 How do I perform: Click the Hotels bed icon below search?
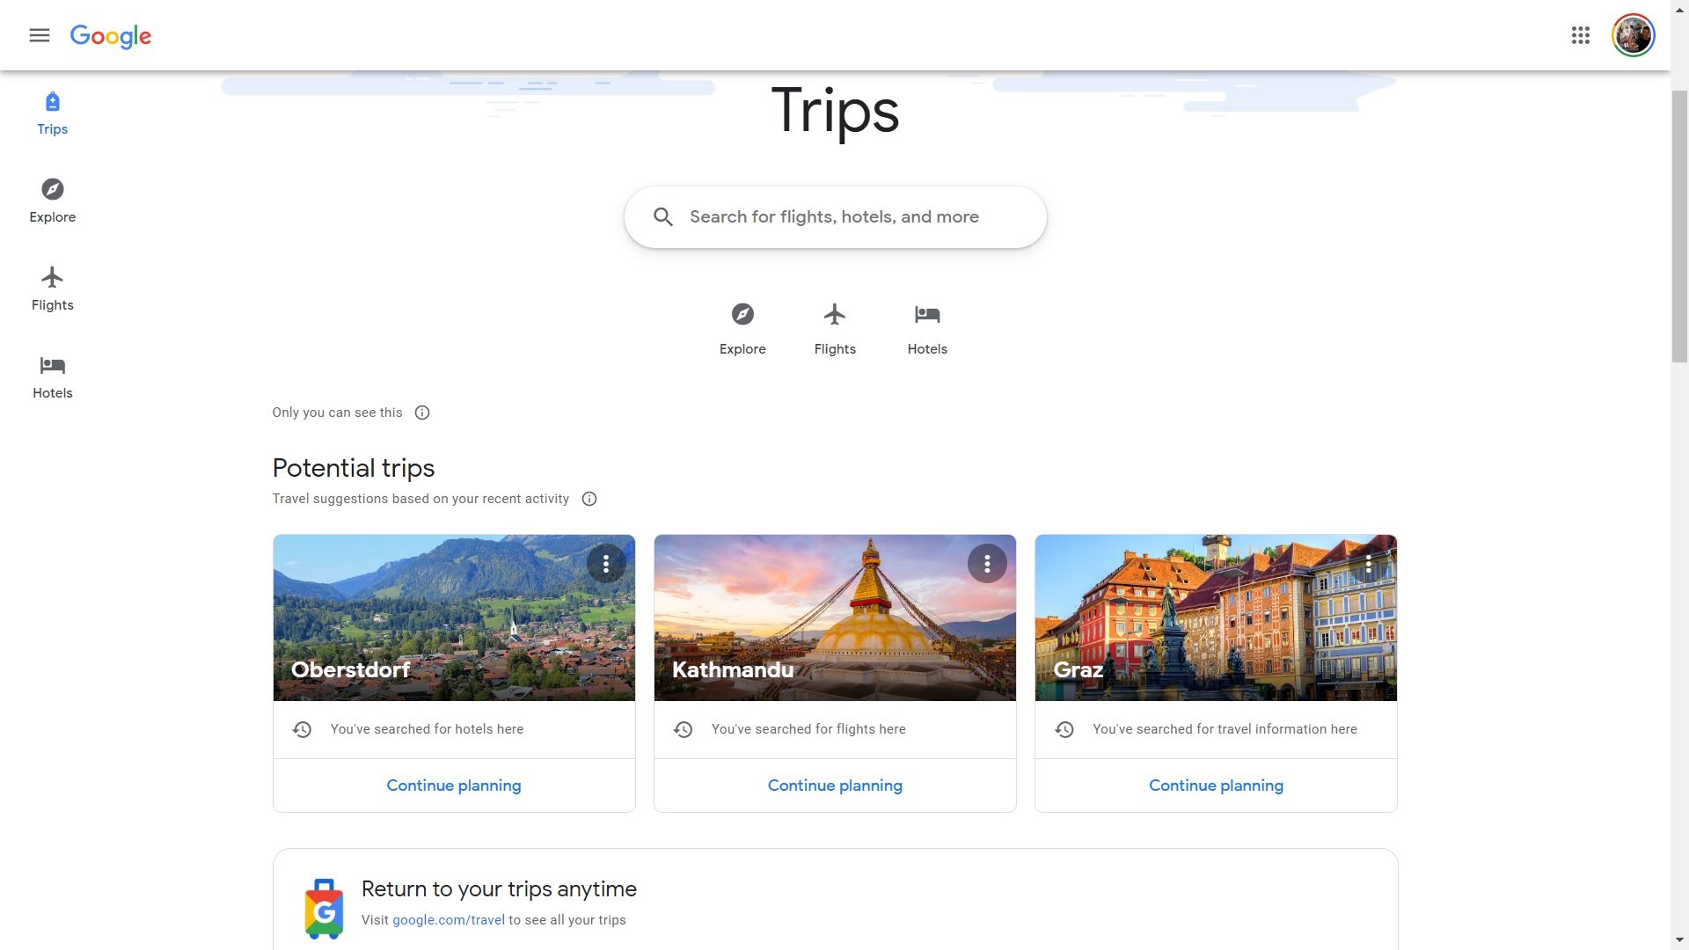pyautogui.click(x=927, y=315)
